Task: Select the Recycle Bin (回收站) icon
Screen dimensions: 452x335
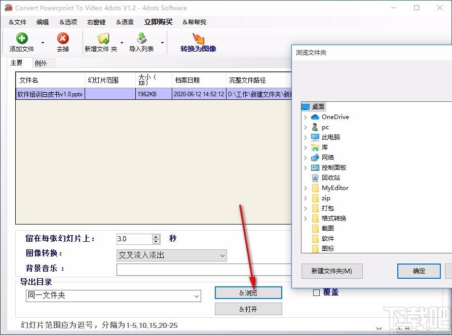Action: click(315, 178)
